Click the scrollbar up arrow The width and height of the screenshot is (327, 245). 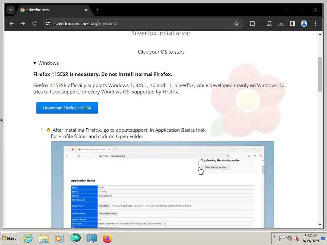click(x=320, y=34)
